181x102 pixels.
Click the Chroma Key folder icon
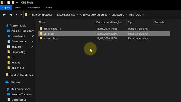point(9,52)
